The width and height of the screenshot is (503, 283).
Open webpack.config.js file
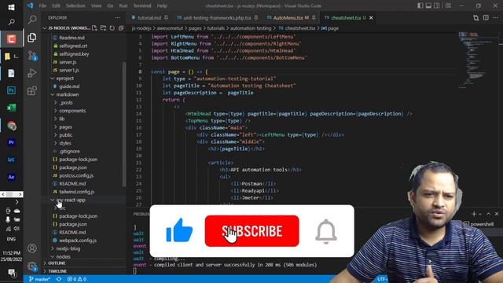click(78, 241)
